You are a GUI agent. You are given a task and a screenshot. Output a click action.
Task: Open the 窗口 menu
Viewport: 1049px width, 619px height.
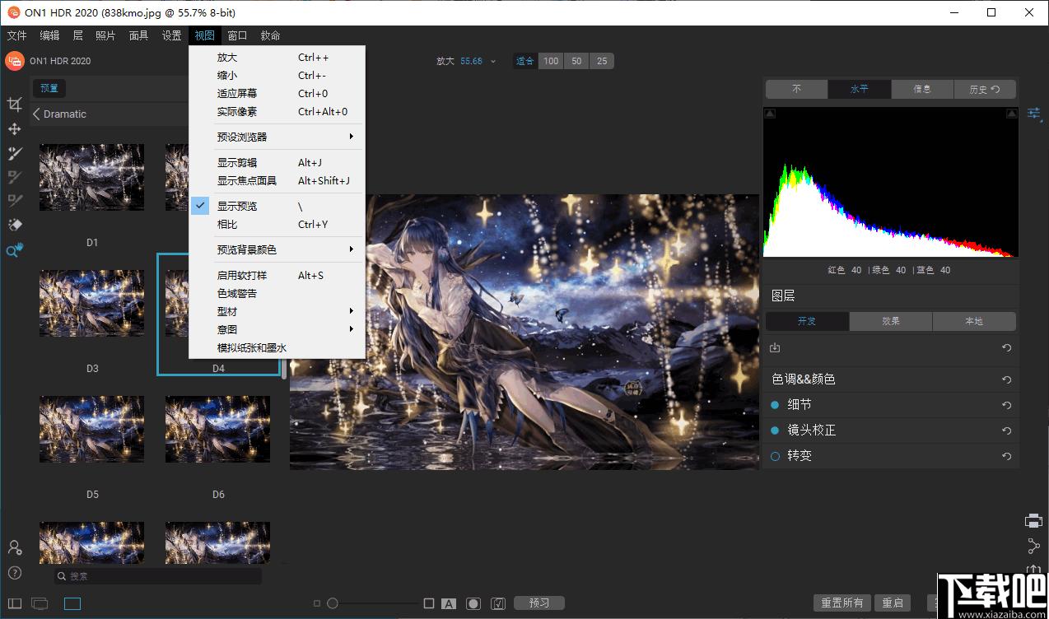237,35
